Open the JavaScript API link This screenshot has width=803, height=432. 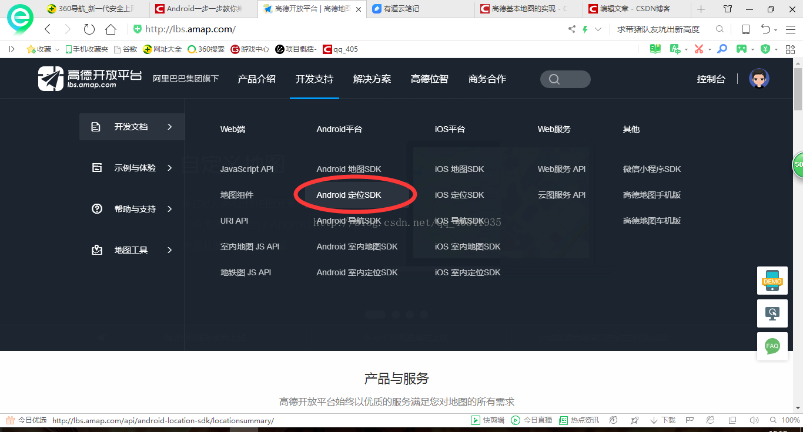coord(247,169)
